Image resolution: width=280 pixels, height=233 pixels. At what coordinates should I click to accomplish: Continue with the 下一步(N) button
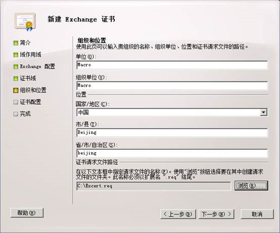tap(216, 214)
